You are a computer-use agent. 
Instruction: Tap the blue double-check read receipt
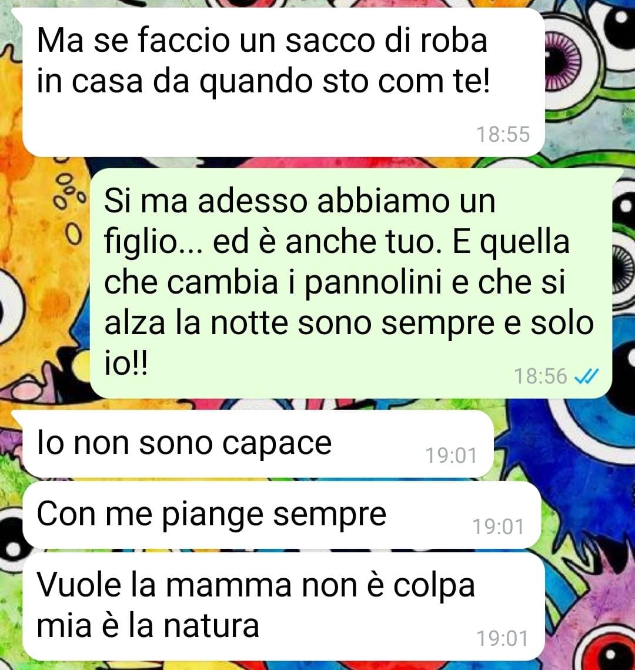[587, 376]
